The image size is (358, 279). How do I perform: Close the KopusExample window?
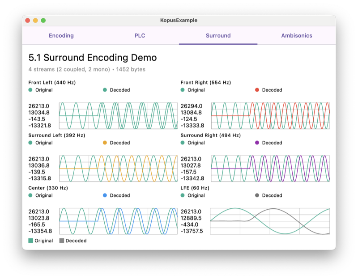click(28, 21)
